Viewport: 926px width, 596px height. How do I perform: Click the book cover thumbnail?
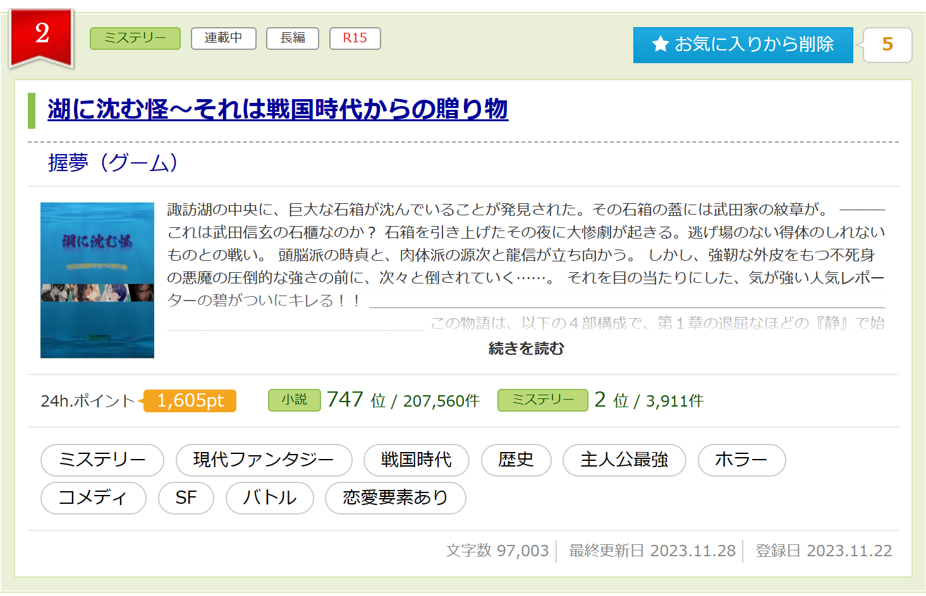coord(97,280)
